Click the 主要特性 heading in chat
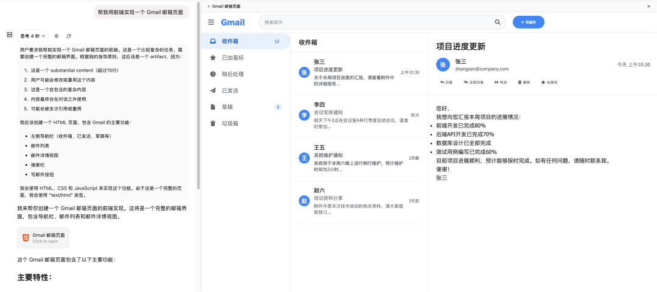The height and width of the screenshot is (292, 657). coord(34,277)
